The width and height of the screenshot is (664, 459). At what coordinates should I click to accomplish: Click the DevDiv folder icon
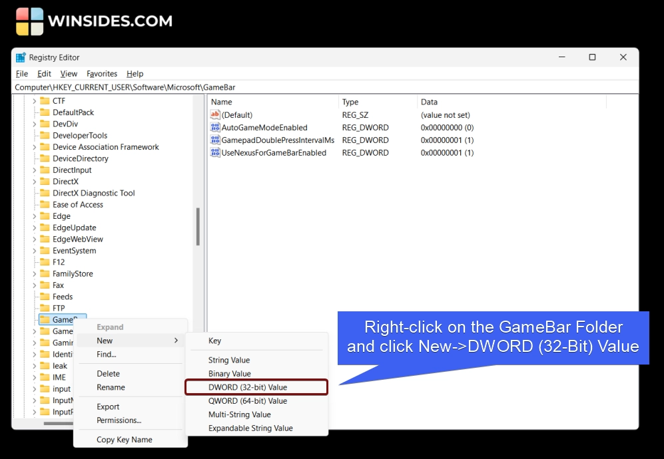tap(45, 124)
